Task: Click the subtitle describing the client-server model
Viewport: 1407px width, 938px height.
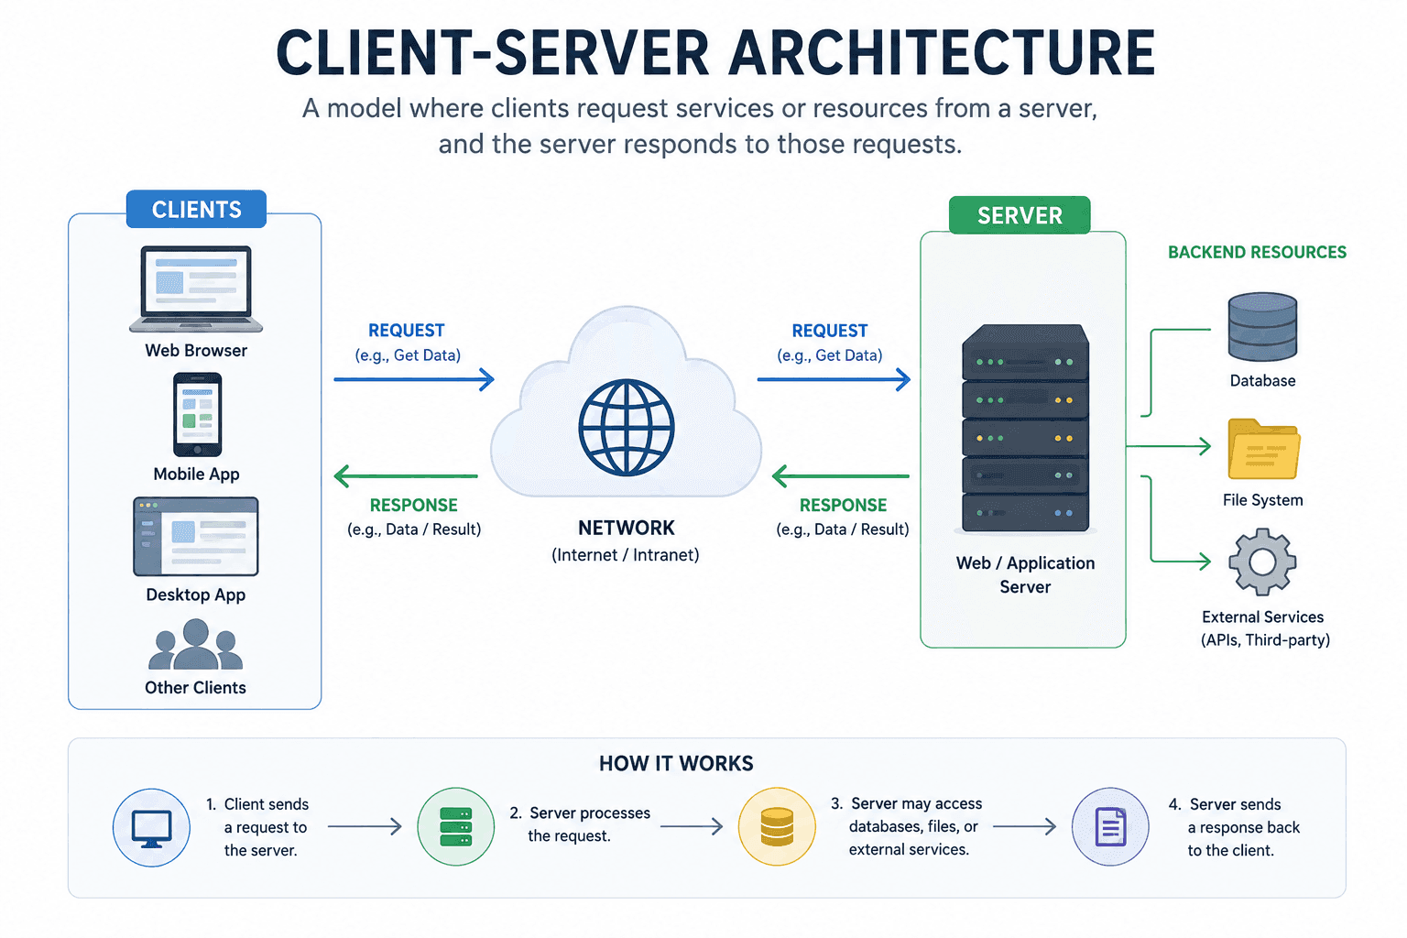Action: [700, 125]
